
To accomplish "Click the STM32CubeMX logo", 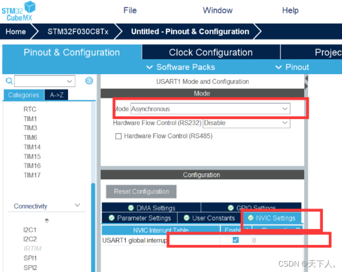I will 19,11.
